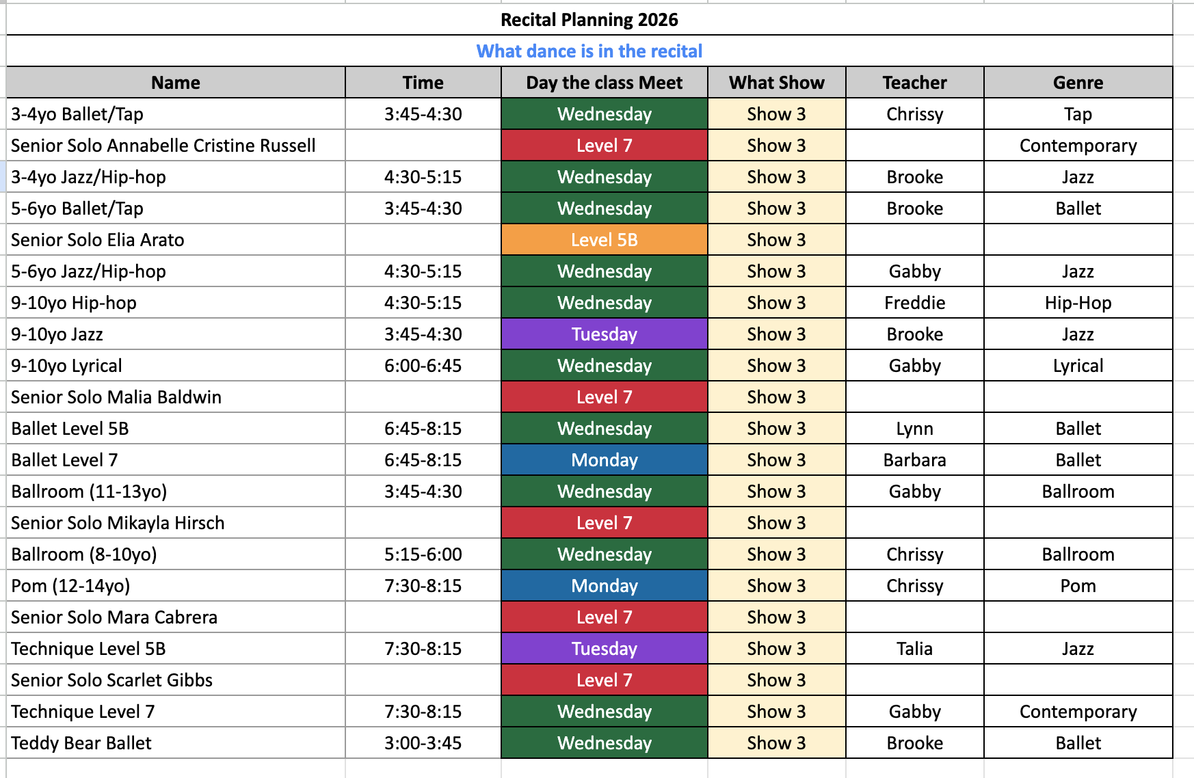Click the Time column header cell

423,83
